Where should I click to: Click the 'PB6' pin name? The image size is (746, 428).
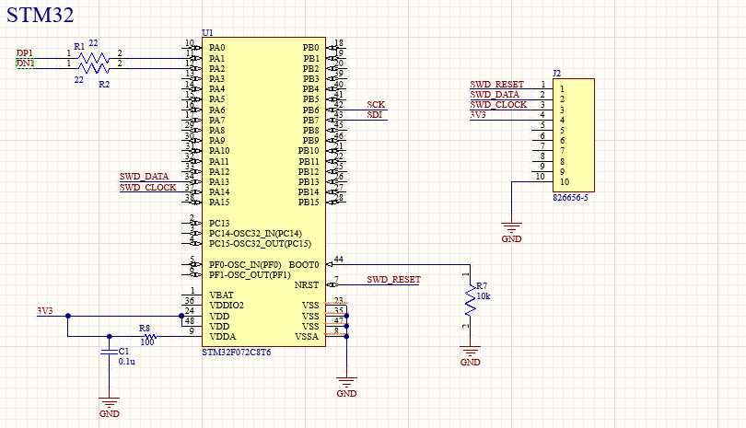click(x=310, y=110)
